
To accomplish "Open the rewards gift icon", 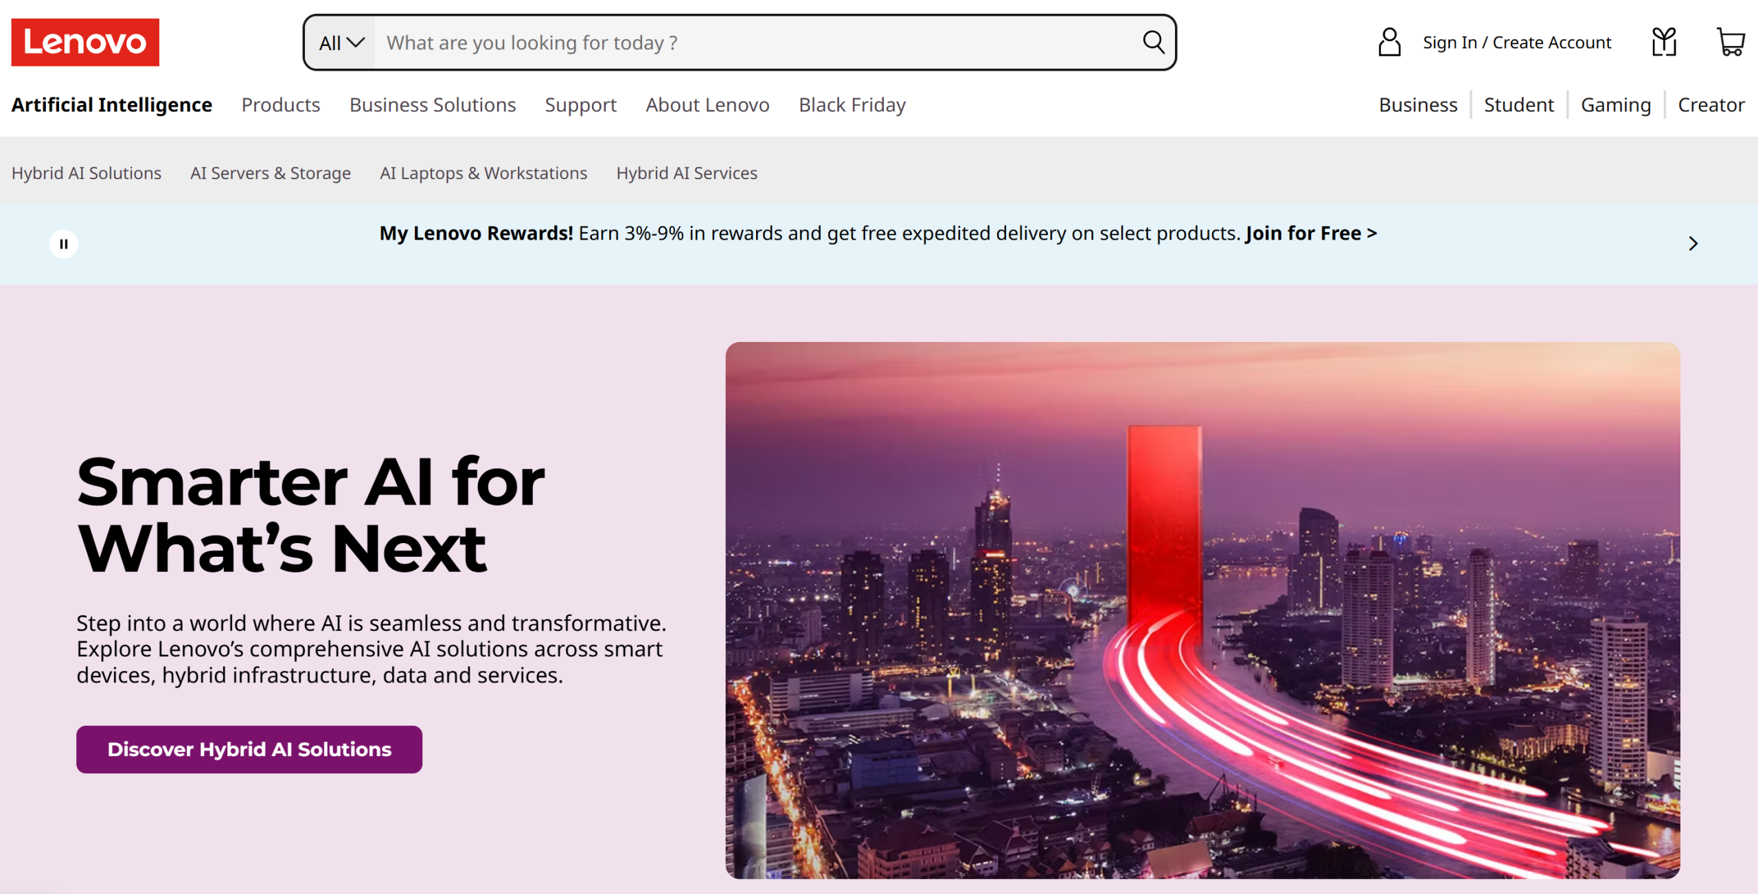I will coord(1664,43).
